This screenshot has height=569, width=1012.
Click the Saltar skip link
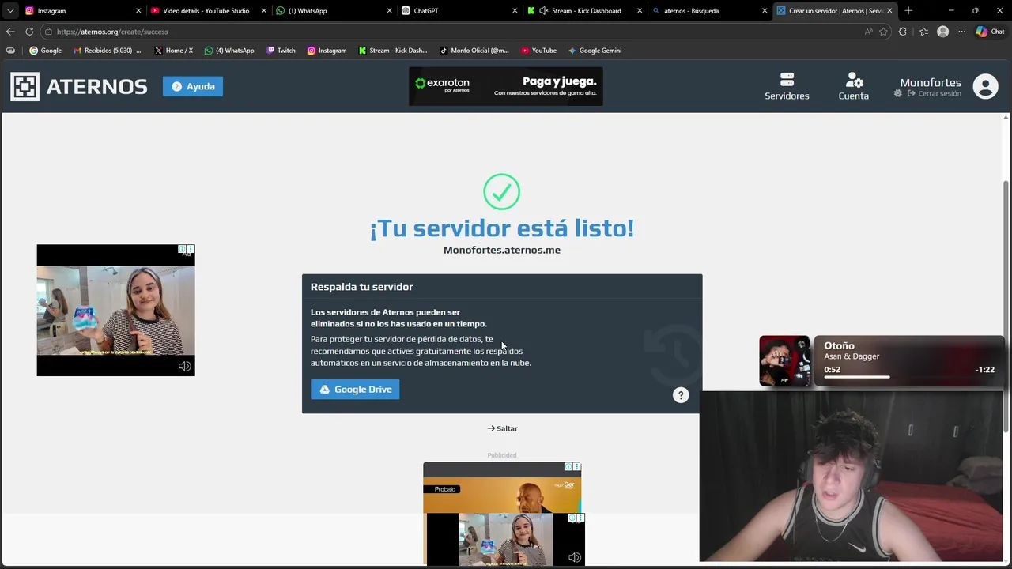click(502, 428)
